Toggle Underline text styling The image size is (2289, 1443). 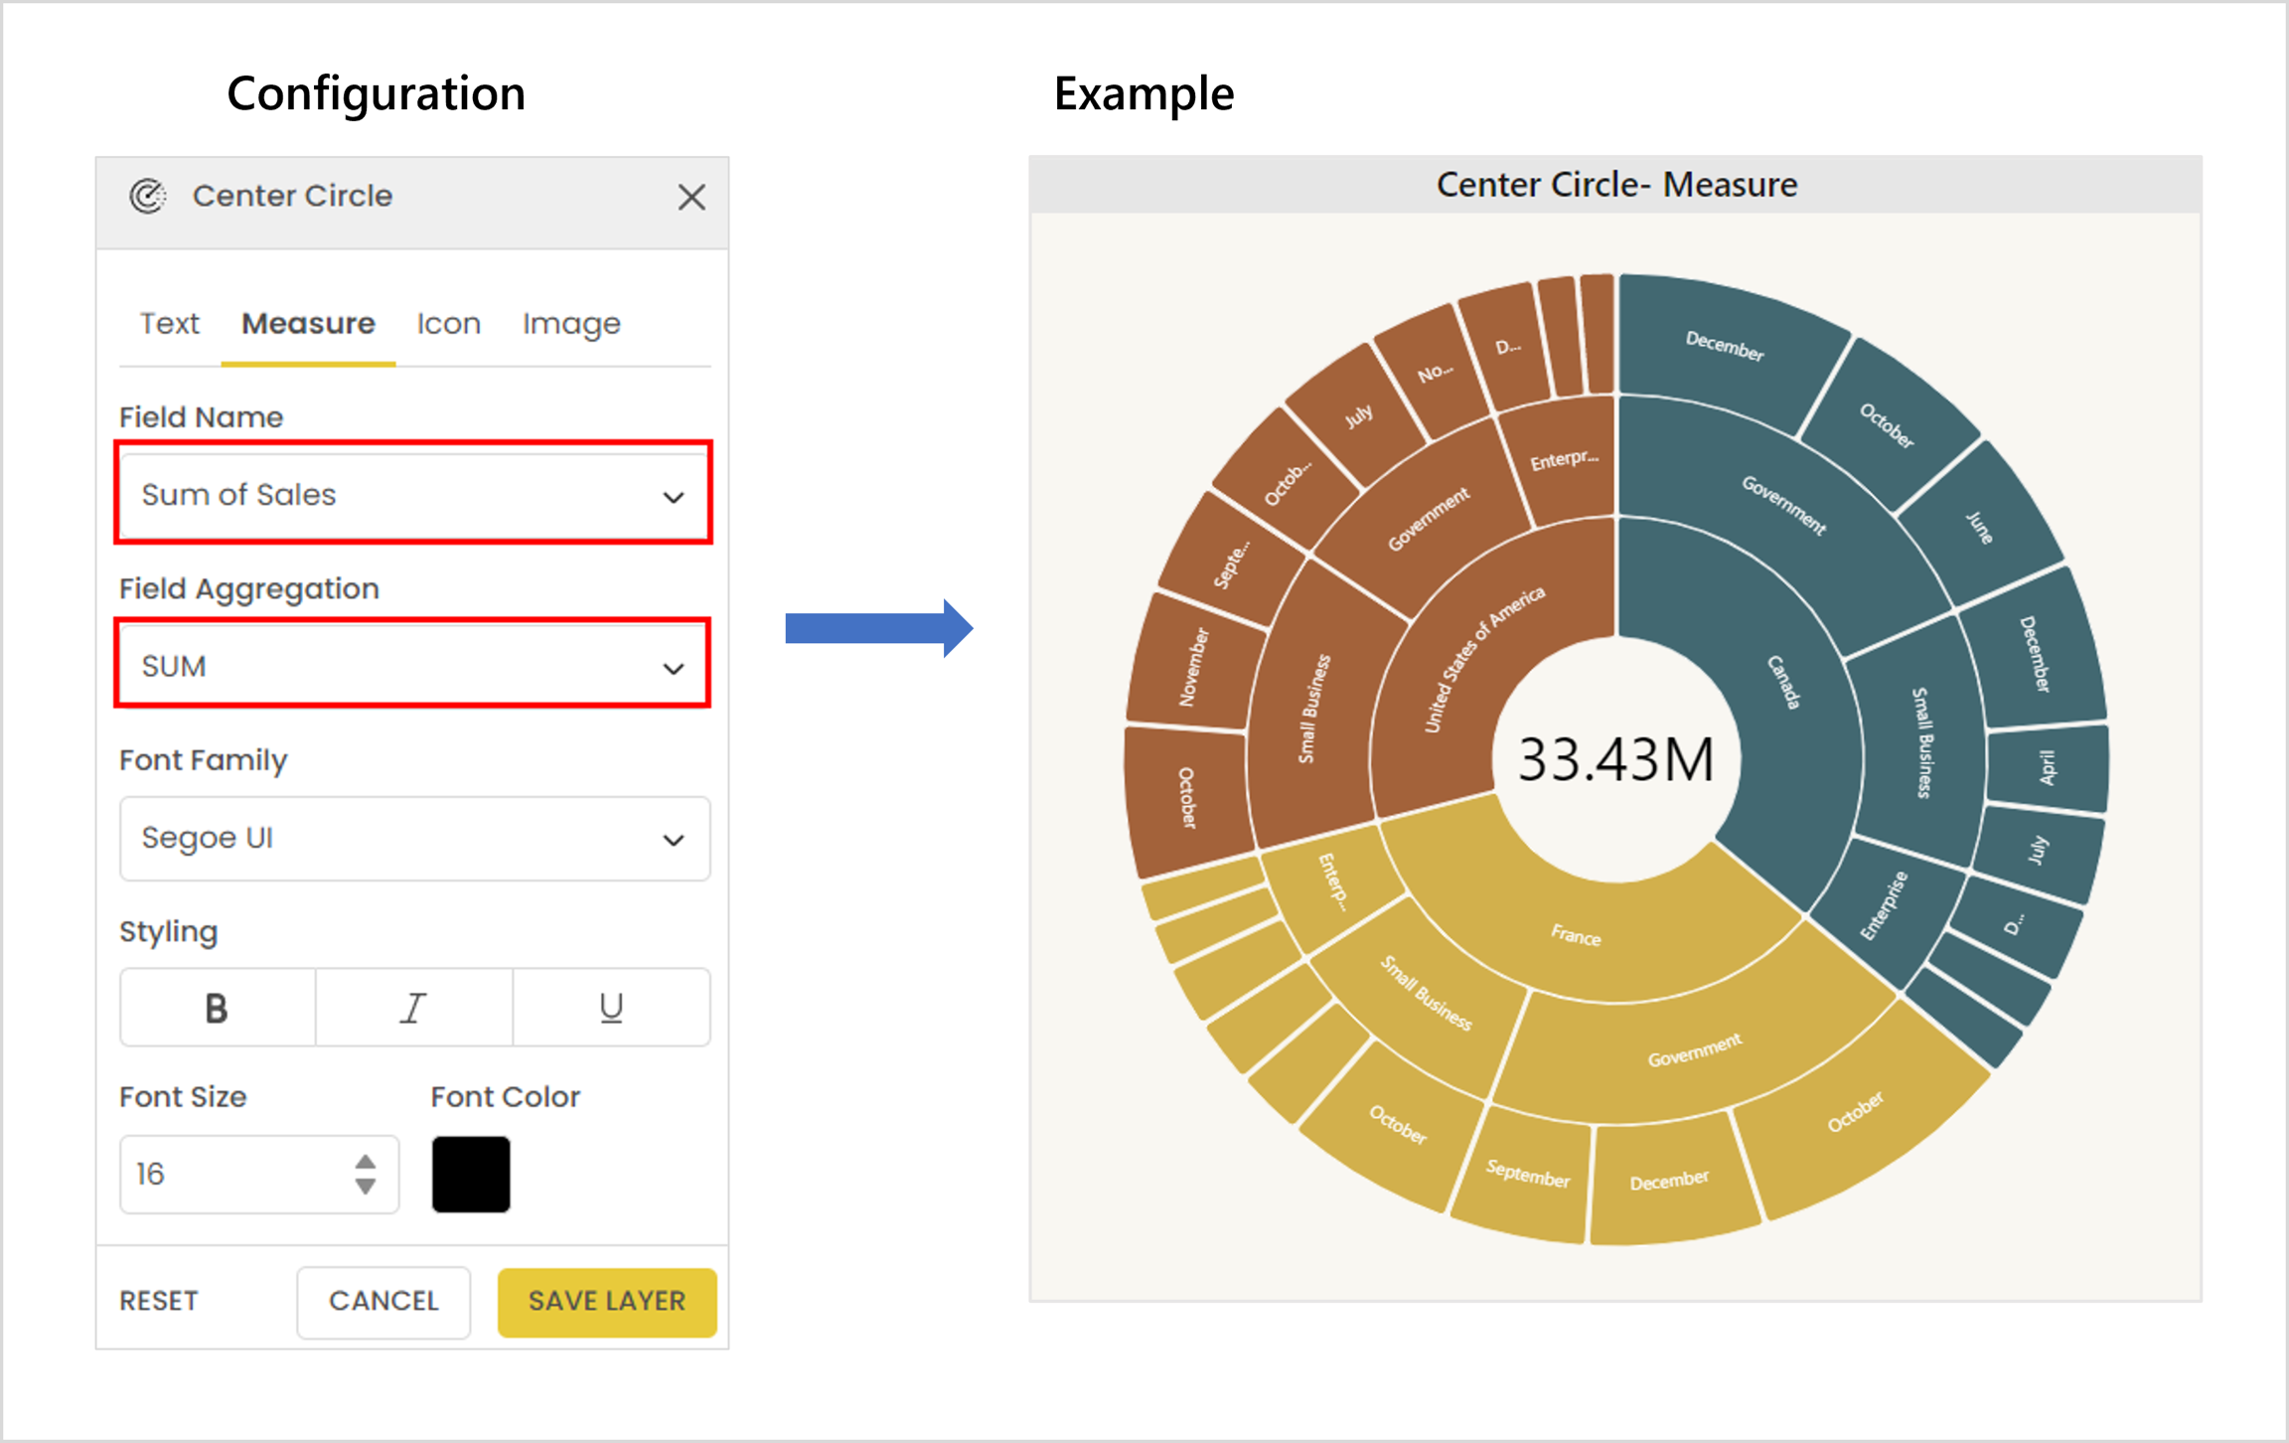pos(611,1008)
